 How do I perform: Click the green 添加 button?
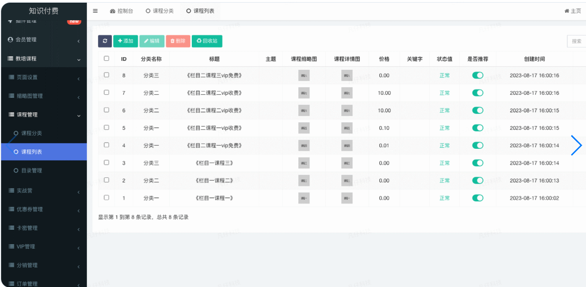(126, 41)
